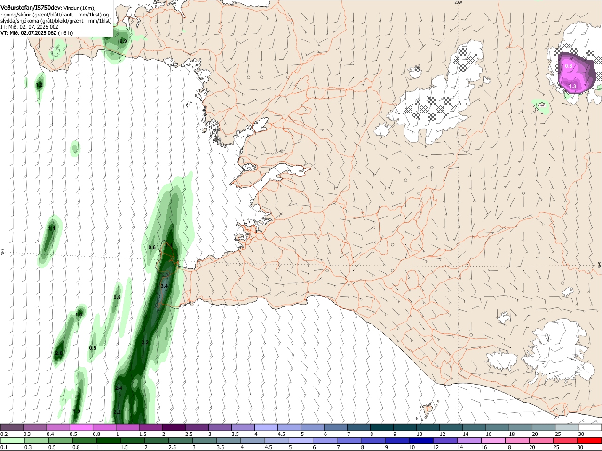The height and width of the screenshot is (451, 602).
Task: Click the IT: Mið. 02. 07. 2025 00Z line
Action: [30, 27]
